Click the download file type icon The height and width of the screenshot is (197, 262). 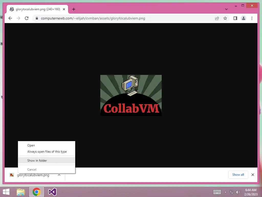coord(12,175)
